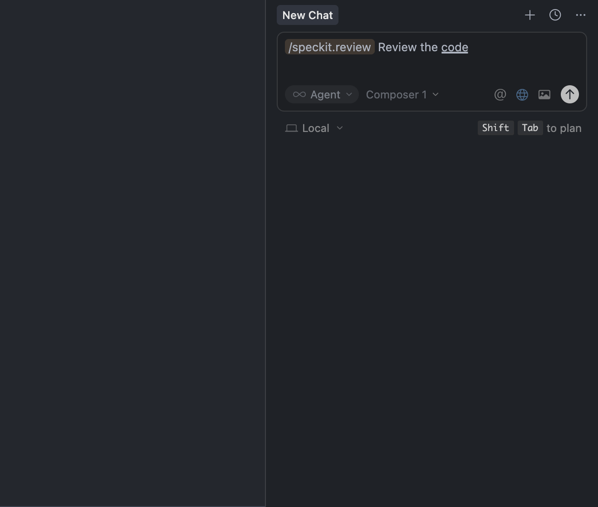Open the more options ellipsis menu
The width and height of the screenshot is (598, 507).
tap(580, 15)
